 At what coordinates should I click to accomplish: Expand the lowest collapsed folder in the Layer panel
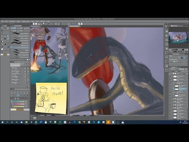174,108
